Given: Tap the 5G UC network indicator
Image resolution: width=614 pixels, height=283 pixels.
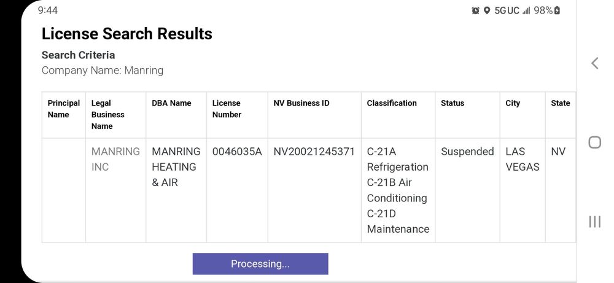Looking at the screenshot, I should 507,10.
